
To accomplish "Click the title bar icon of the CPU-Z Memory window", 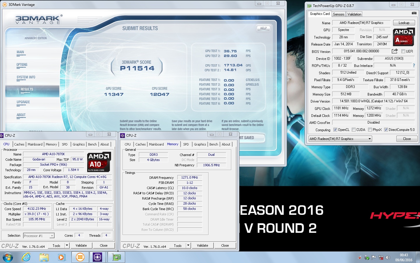I will click(123, 135).
